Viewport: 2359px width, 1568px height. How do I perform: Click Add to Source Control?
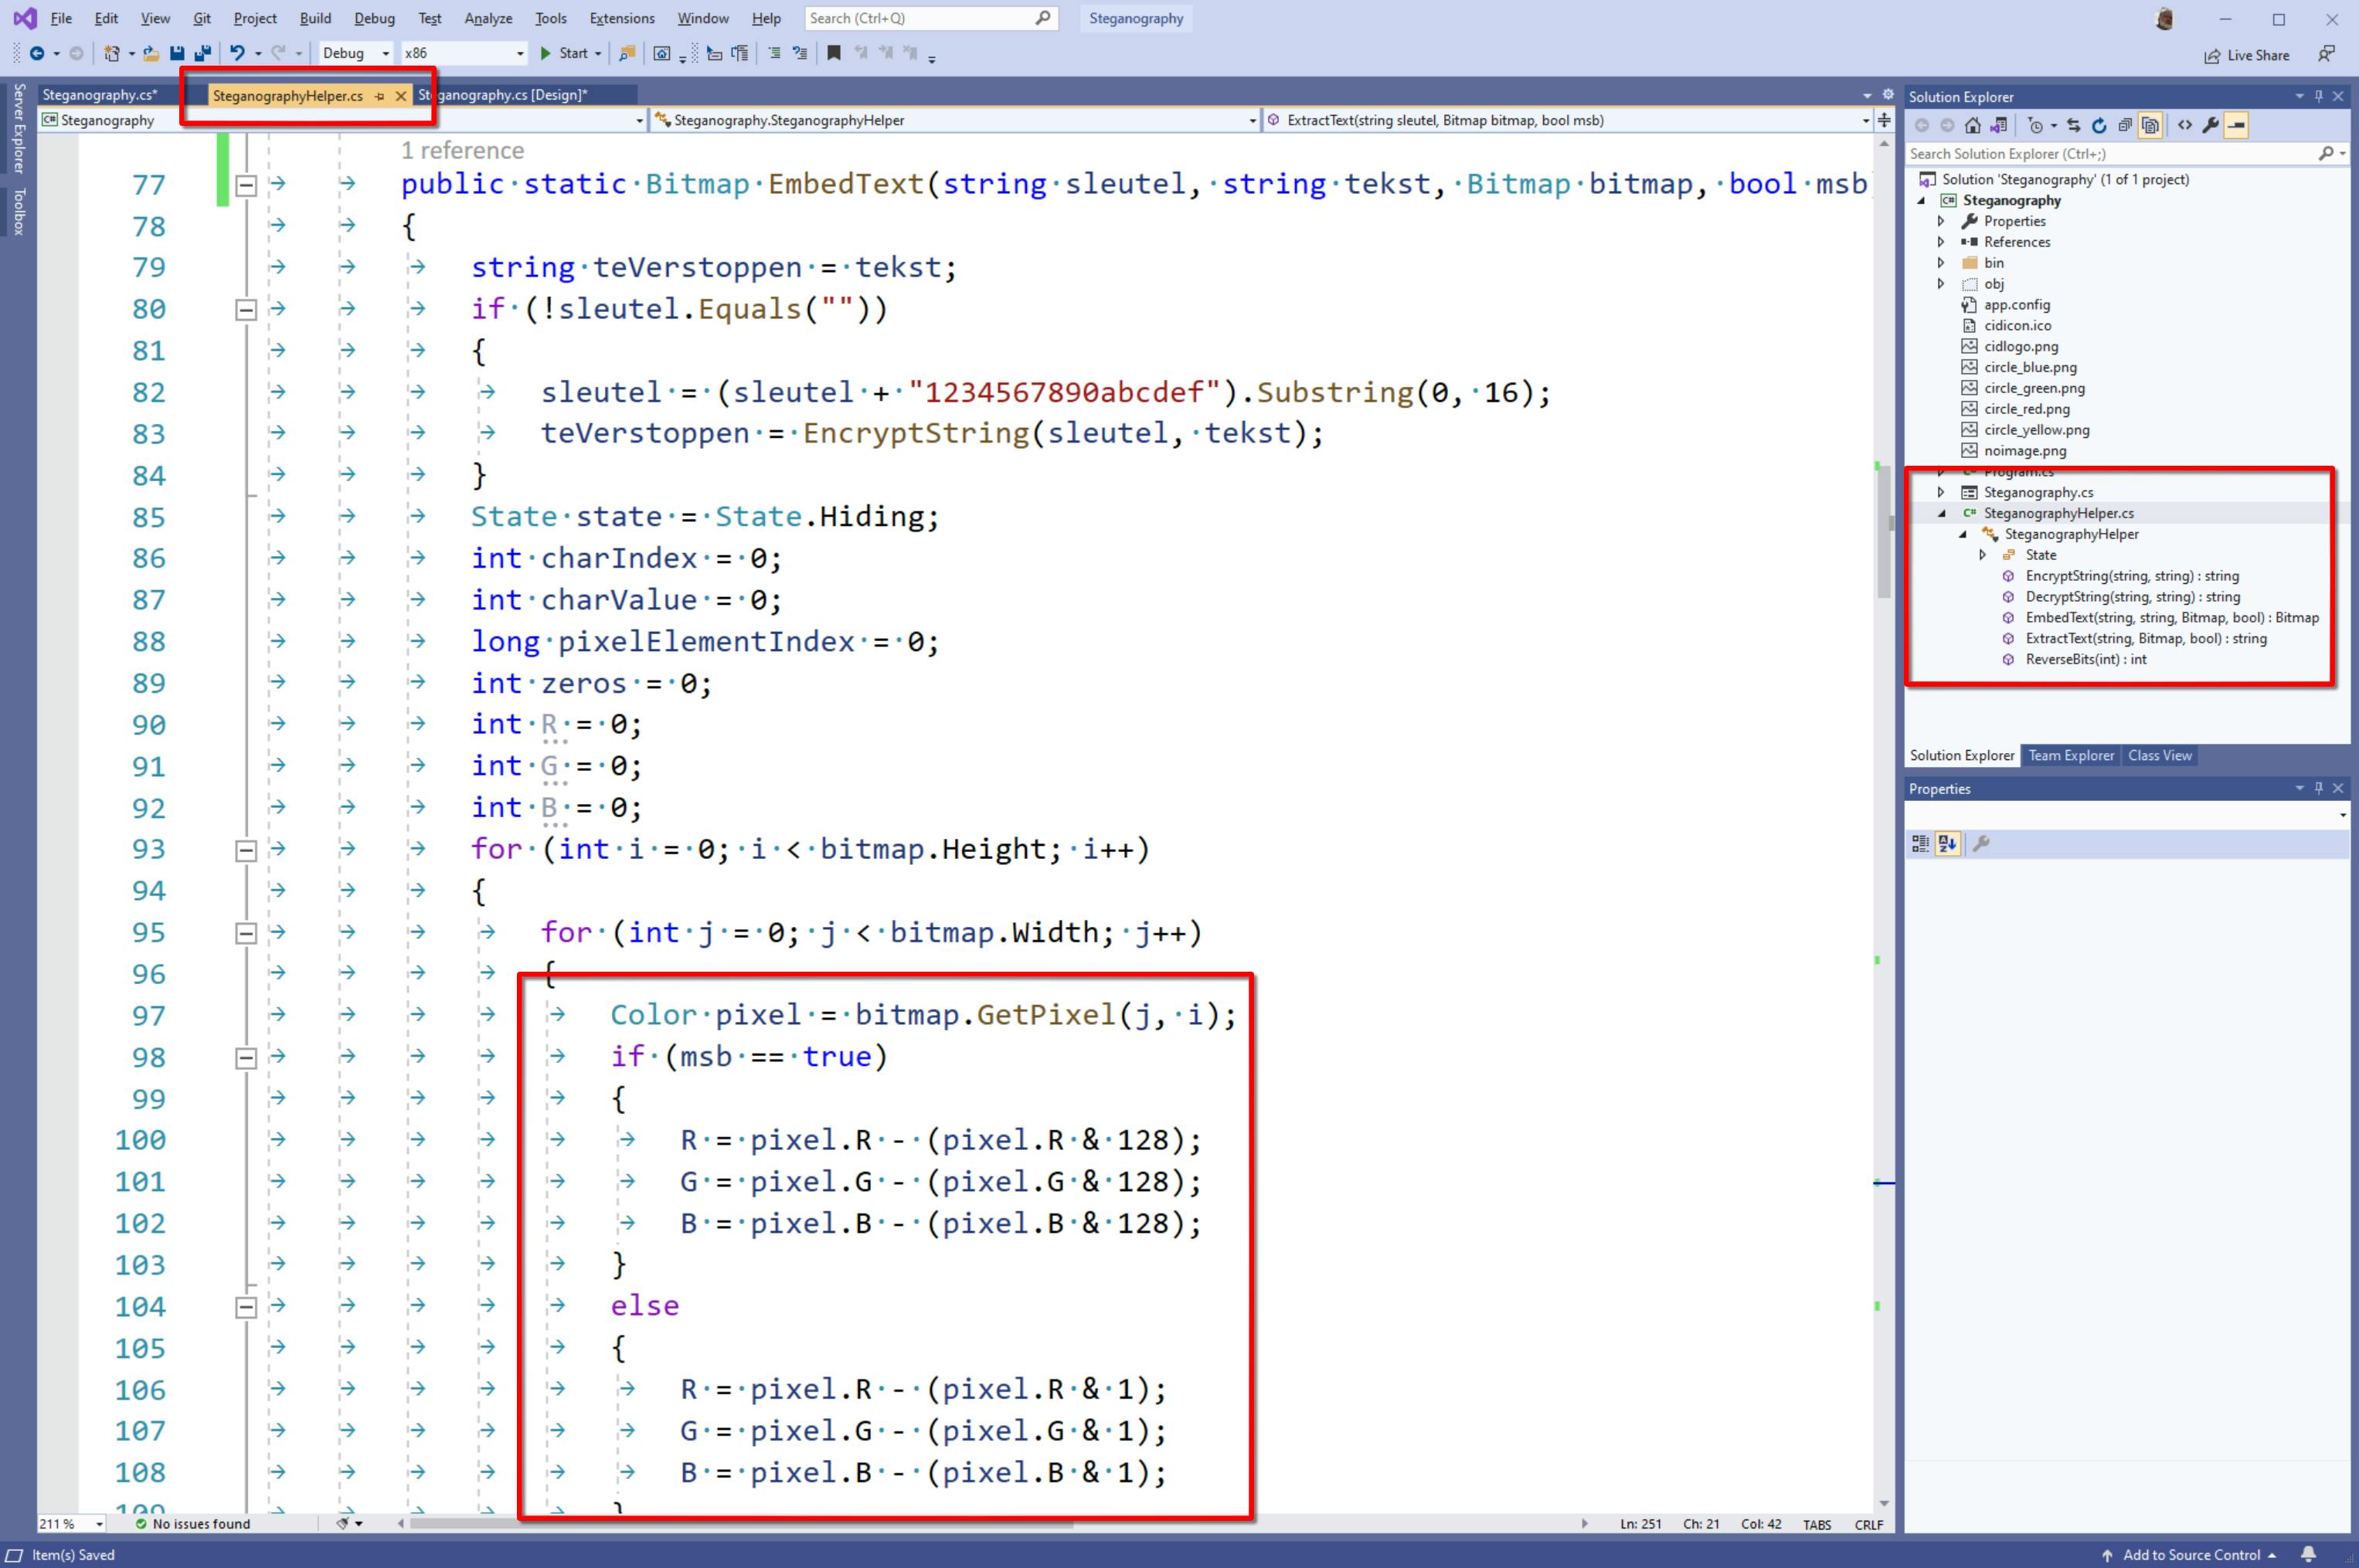pos(2191,1554)
